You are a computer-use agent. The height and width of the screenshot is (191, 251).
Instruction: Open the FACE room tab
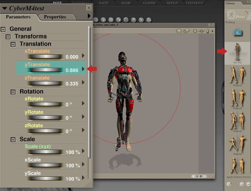103,3
